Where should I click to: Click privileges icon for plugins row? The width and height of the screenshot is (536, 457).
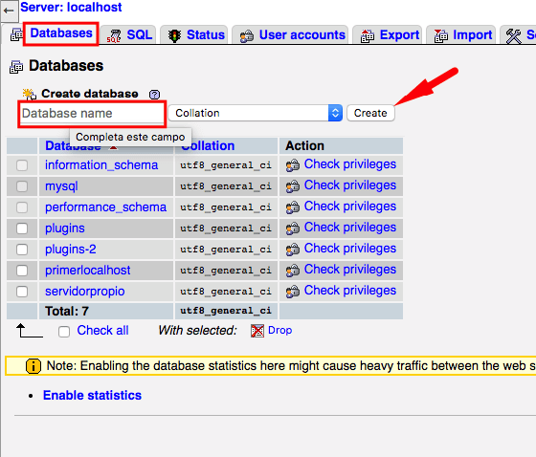click(x=293, y=228)
